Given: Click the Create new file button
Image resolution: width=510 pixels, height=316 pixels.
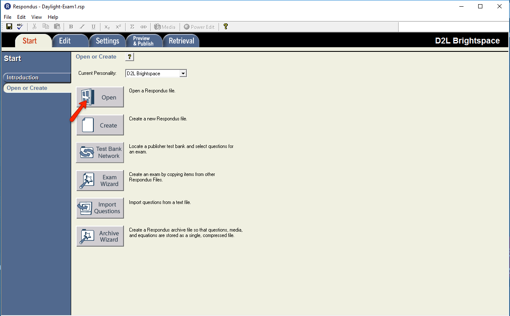Looking at the screenshot, I should click(100, 125).
